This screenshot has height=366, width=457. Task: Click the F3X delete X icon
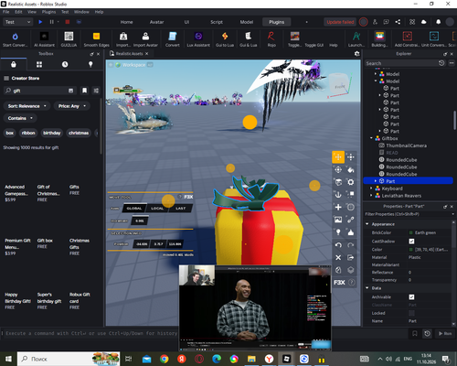[x=338, y=258]
